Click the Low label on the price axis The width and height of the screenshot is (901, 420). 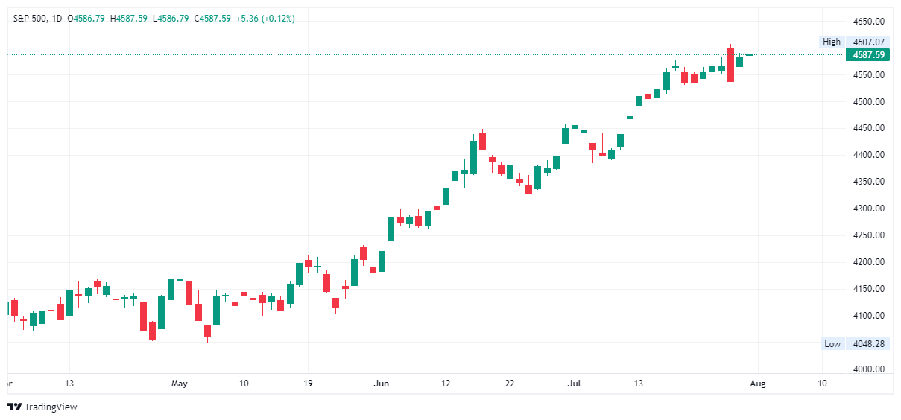(832, 344)
